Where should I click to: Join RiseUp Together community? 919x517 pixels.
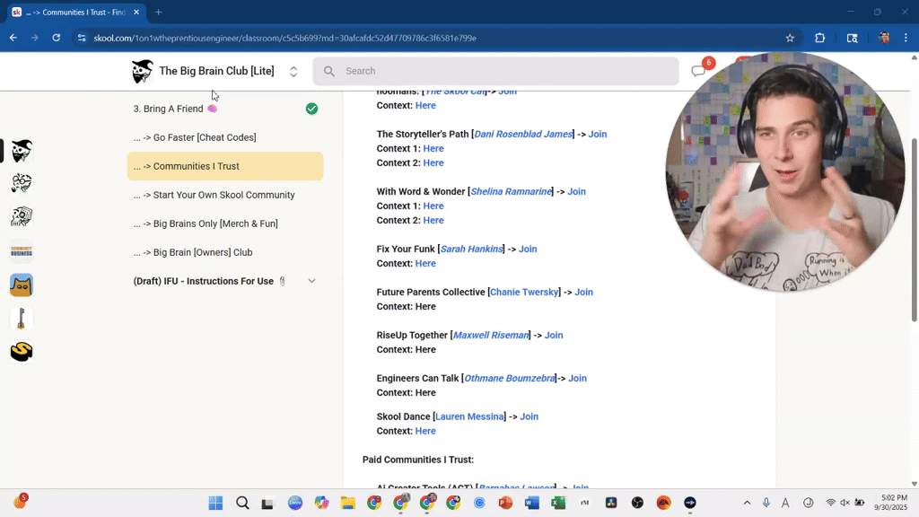click(x=554, y=336)
